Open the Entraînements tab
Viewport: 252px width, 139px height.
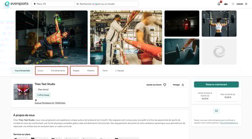[x=58, y=71]
